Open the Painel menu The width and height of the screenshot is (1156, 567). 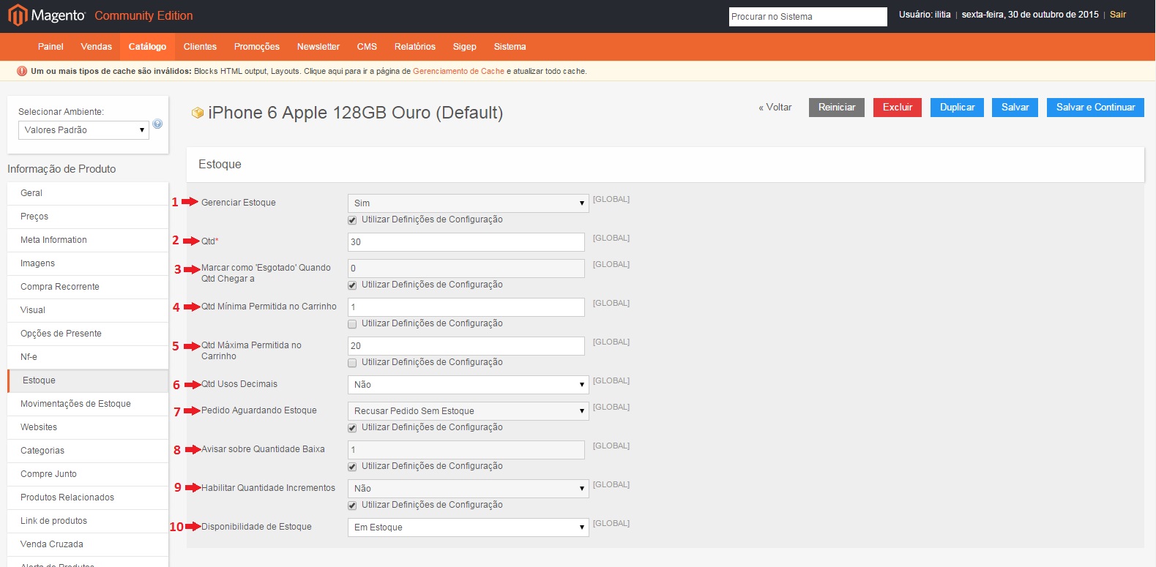point(51,47)
